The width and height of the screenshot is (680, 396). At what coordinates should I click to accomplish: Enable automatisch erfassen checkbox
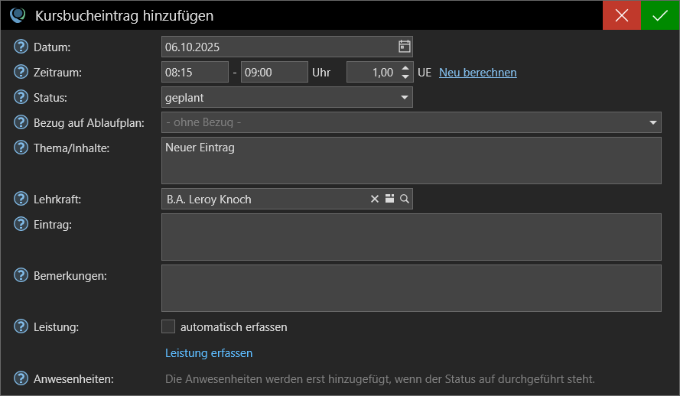click(168, 326)
